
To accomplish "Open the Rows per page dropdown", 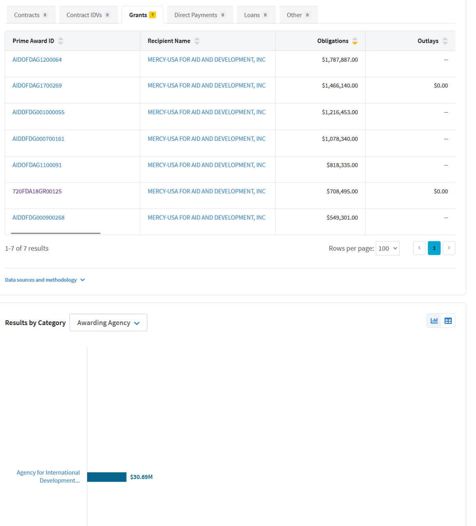I will 388,248.
